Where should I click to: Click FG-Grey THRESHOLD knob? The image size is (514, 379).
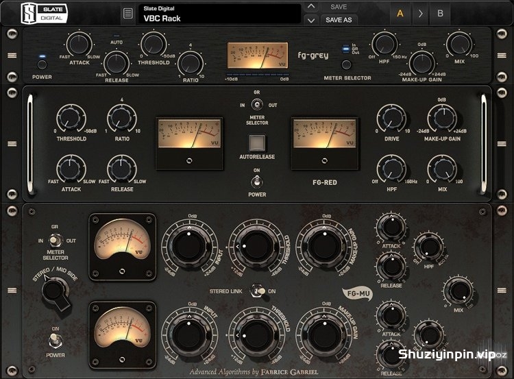coord(154,44)
